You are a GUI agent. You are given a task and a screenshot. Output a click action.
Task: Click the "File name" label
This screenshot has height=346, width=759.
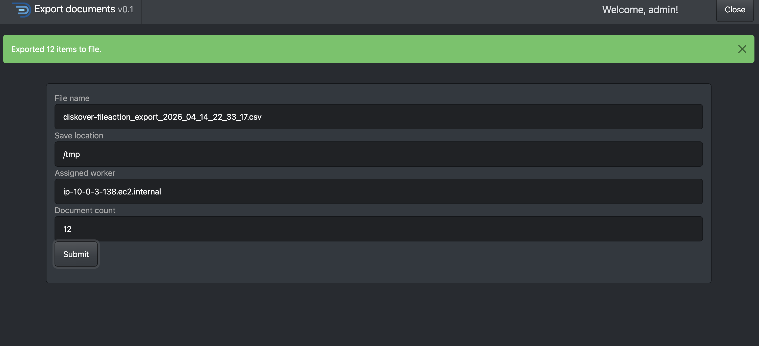click(72, 98)
